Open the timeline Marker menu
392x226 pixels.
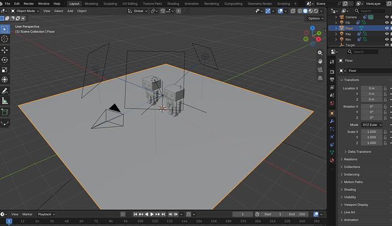27,215
